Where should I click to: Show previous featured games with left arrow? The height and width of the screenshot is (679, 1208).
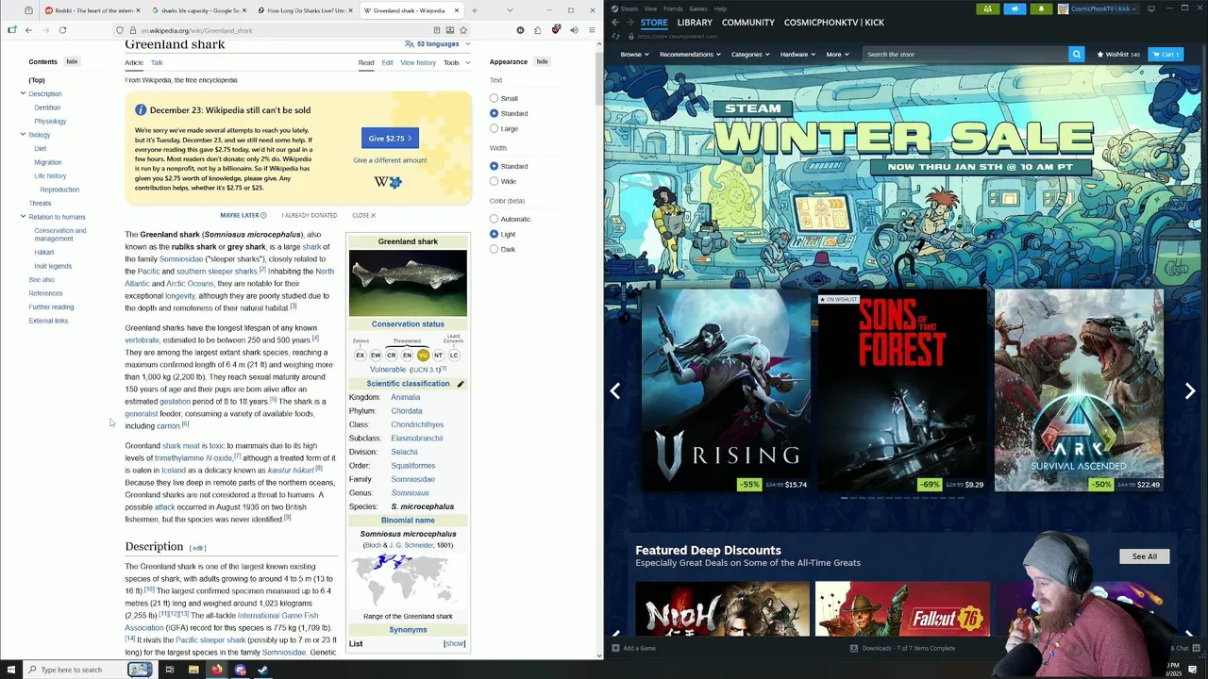[615, 390]
